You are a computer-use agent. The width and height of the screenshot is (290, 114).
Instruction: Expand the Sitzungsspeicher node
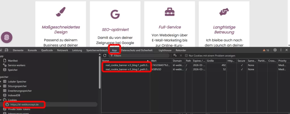tap(1, 86)
